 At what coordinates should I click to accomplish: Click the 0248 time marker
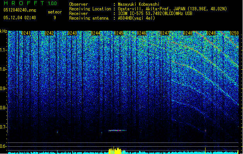point(188,33)
